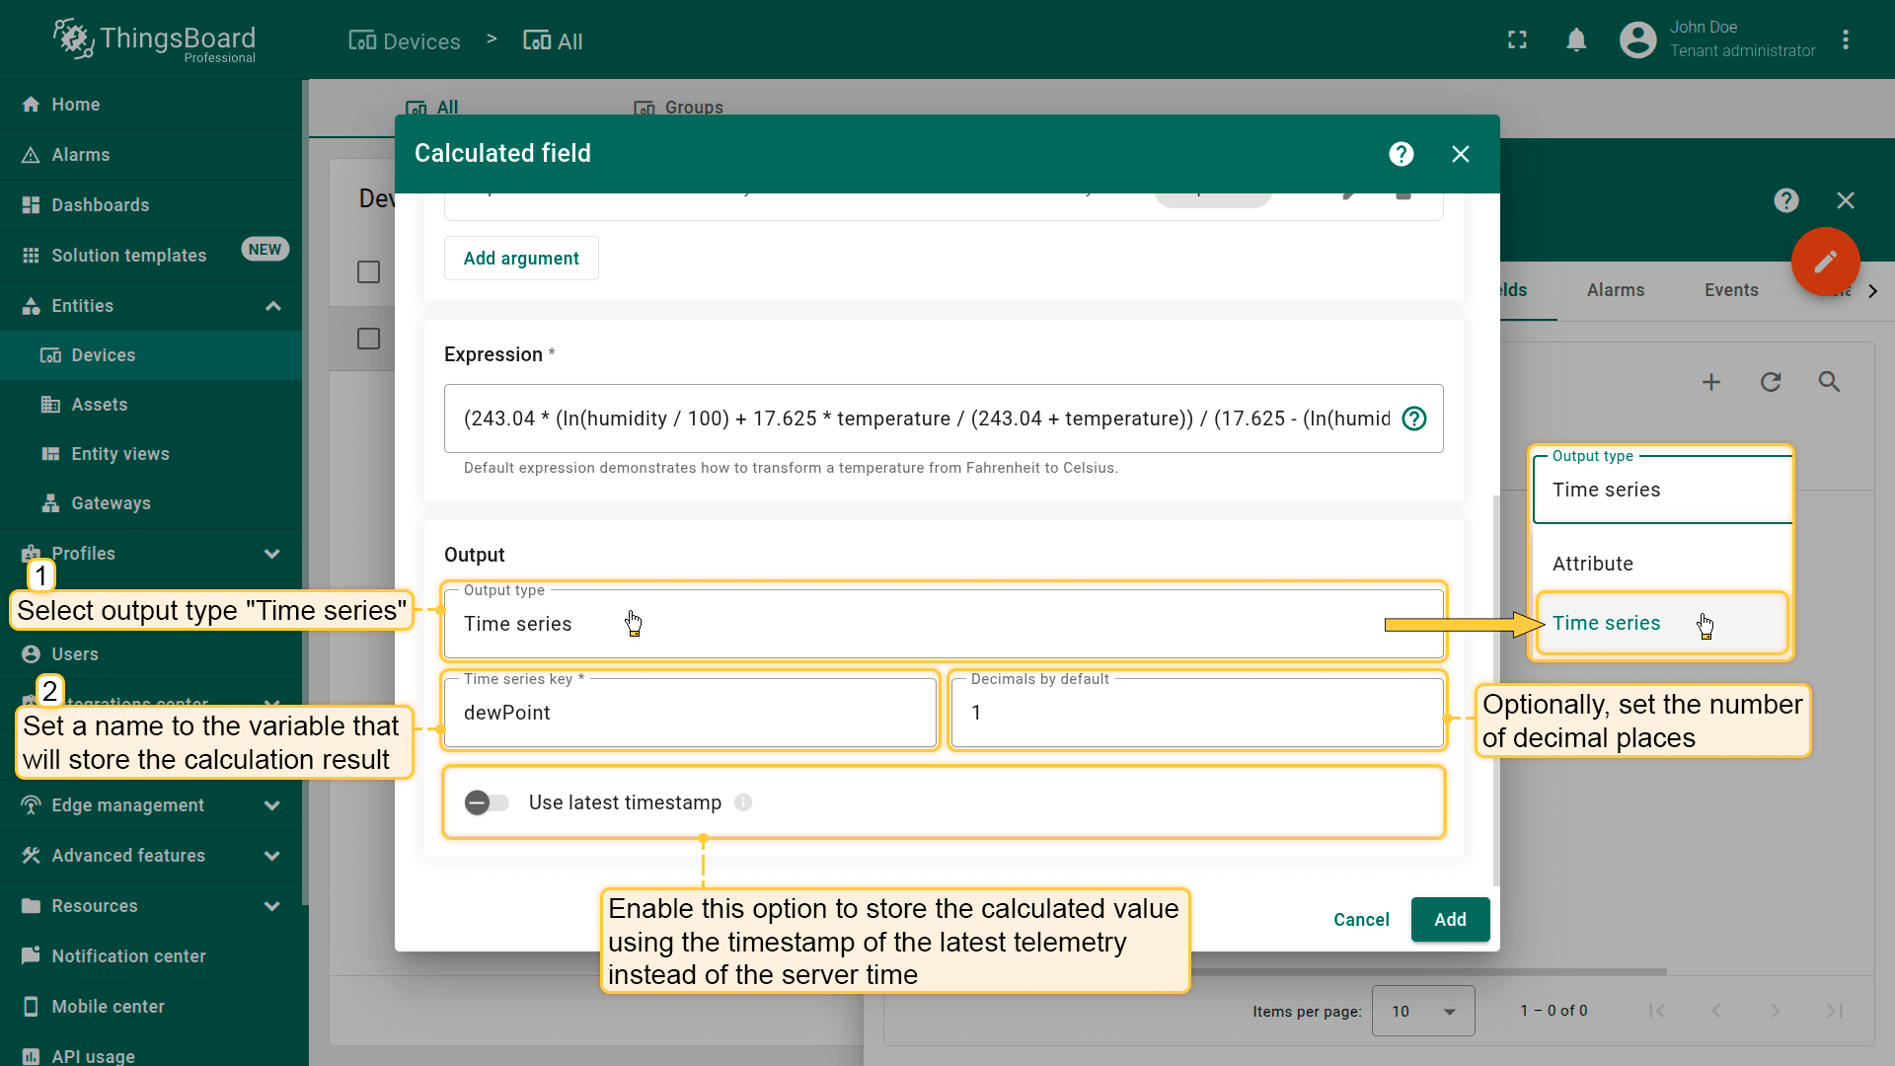
Task: Click the expression help icon
Action: 1413,419
